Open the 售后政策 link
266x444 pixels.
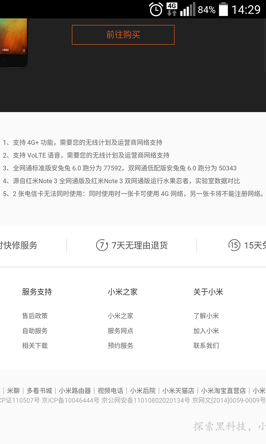click(35, 316)
